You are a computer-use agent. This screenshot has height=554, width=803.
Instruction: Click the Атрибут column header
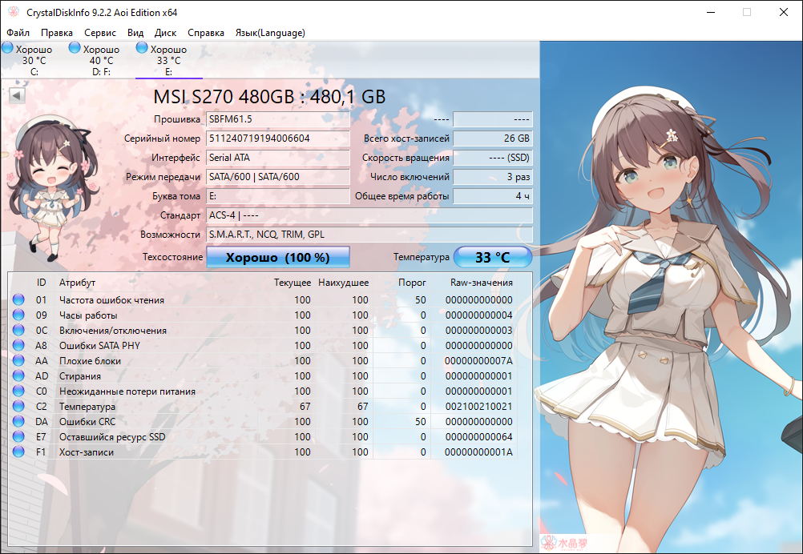tap(77, 283)
